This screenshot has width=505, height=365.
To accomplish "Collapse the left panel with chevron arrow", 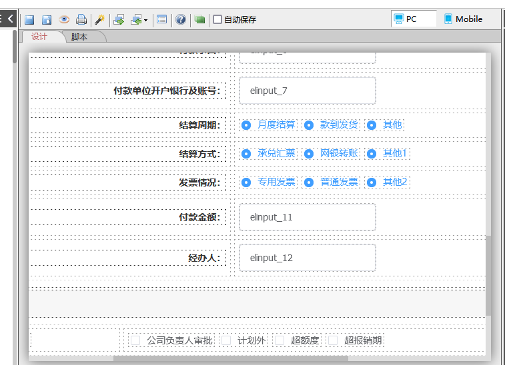I will click(x=11, y=19).
